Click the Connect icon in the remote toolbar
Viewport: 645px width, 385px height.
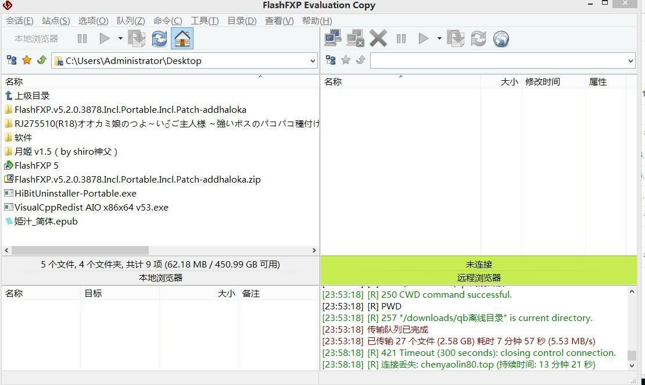(333, 39)
